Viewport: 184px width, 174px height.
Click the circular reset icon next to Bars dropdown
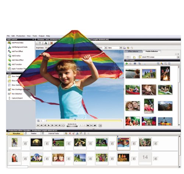[132, 48]
